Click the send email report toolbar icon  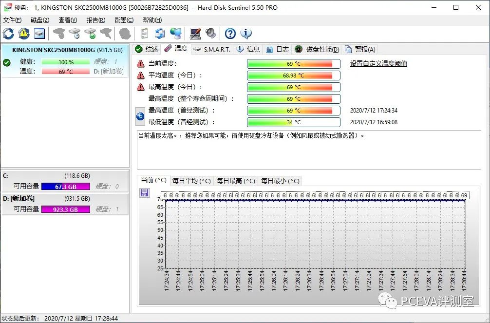click(160, 34)
